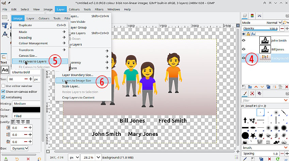This screenshot has width=289, height=161.
Task: Open the Box Dynamic dropdown
Action: (19, 148)
